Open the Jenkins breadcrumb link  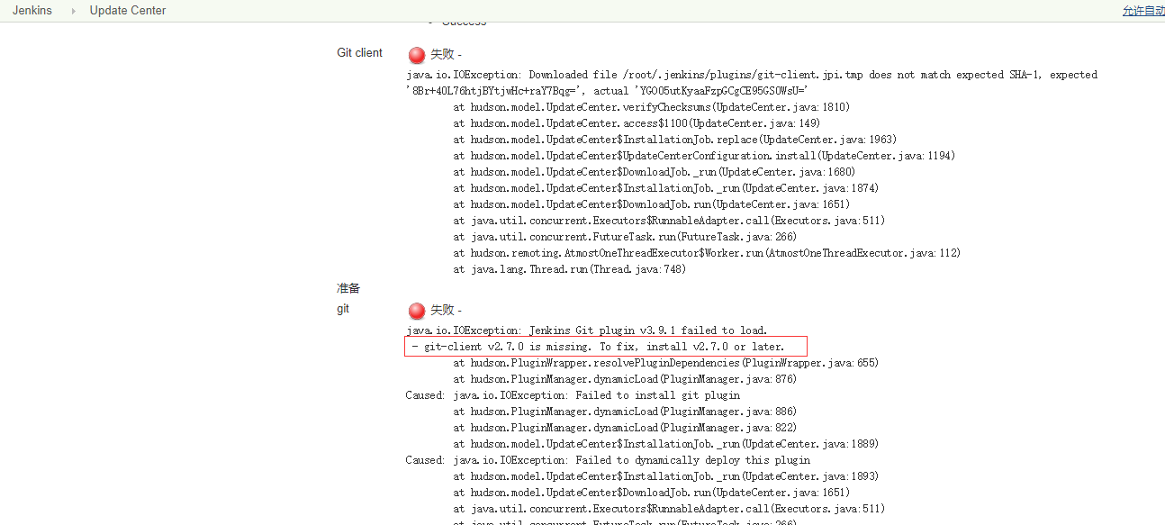[x=32, y=11]
